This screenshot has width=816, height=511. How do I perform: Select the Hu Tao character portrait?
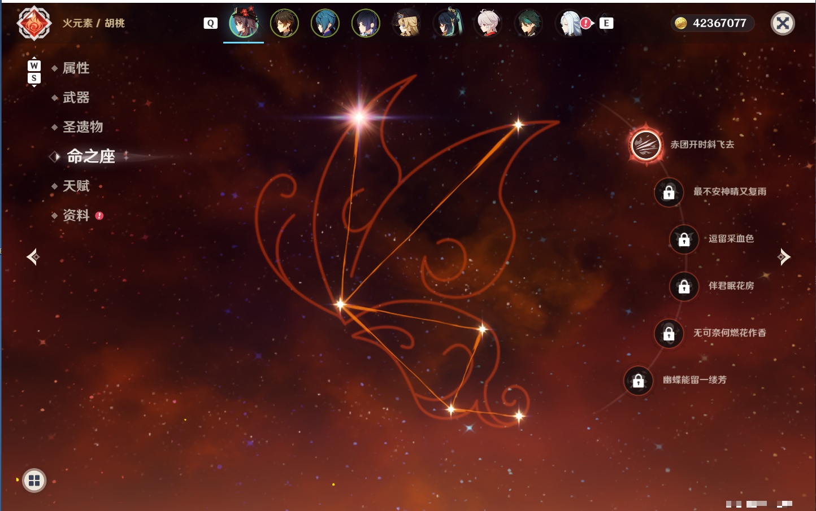(244, 23)
